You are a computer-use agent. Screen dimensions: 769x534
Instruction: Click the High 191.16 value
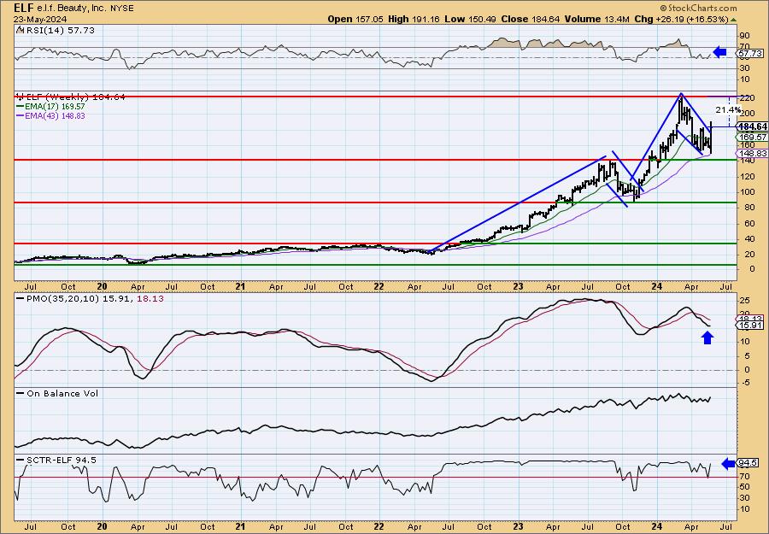coord(414,19)
